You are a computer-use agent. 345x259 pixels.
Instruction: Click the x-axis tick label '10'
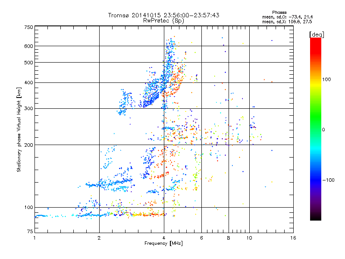point(249,238)
